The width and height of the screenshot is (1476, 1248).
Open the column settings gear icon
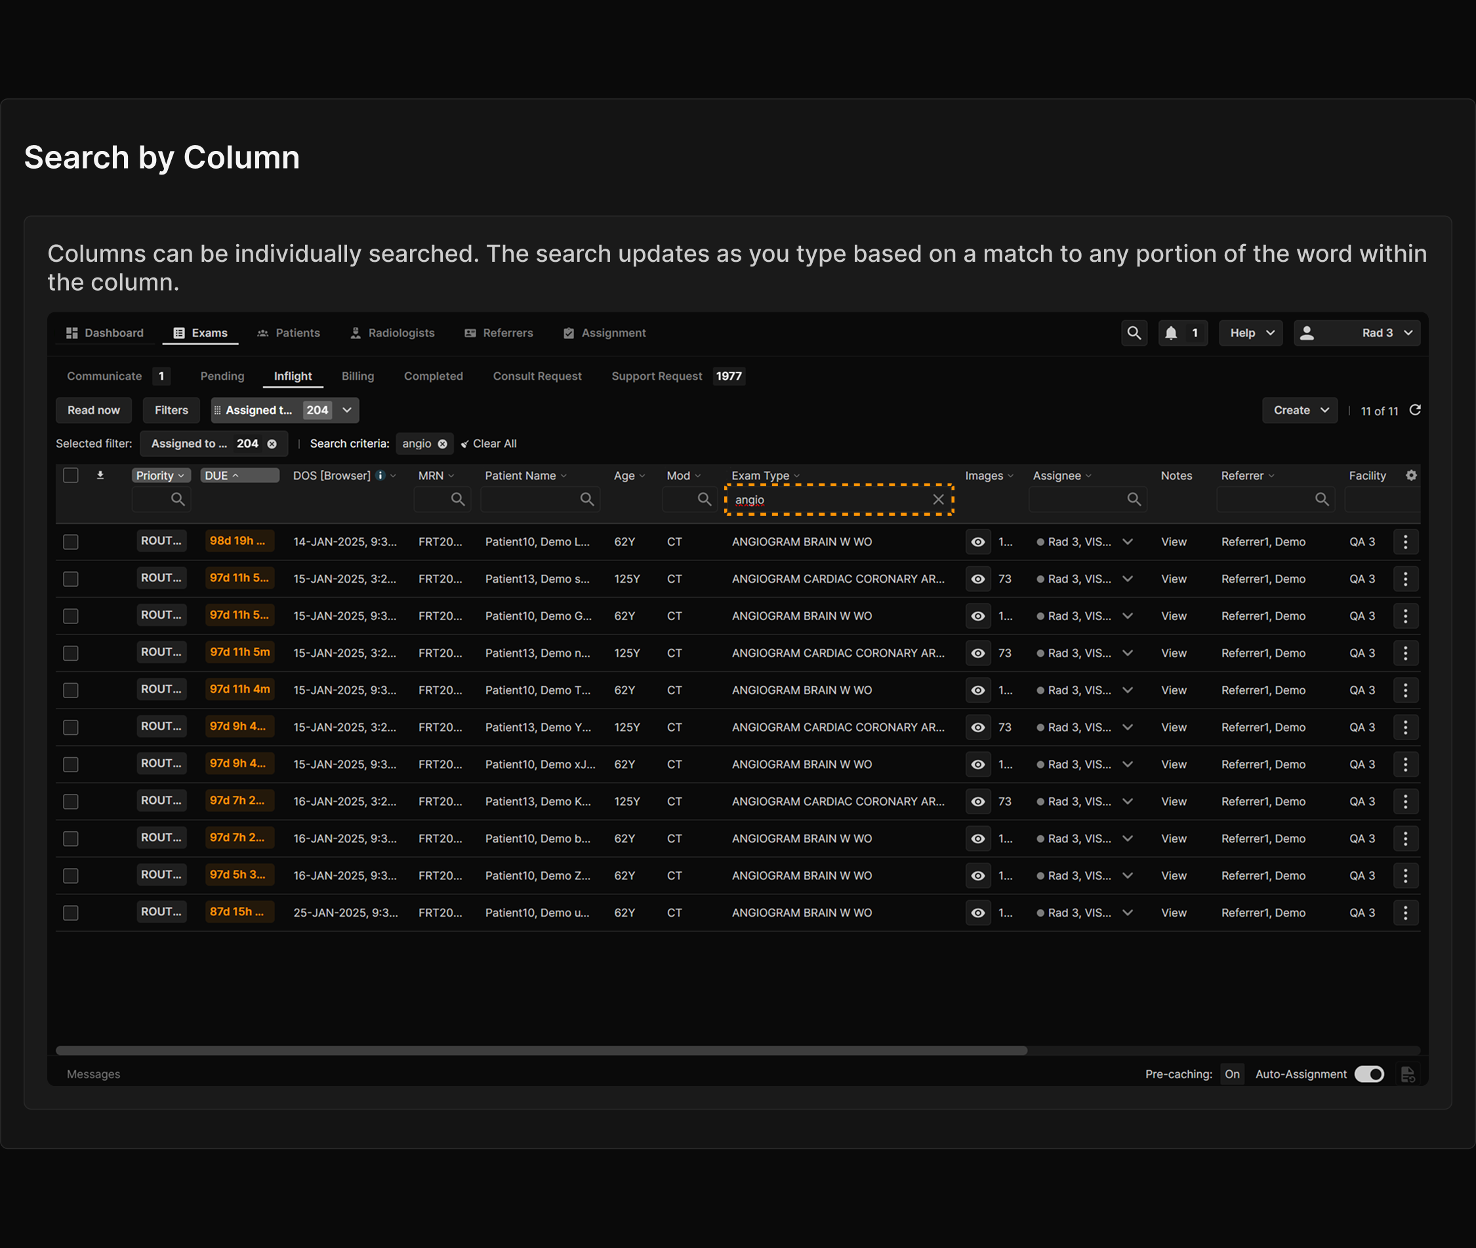(1412, 476)
